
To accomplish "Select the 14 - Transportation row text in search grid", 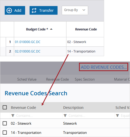I will pos(26,133).
